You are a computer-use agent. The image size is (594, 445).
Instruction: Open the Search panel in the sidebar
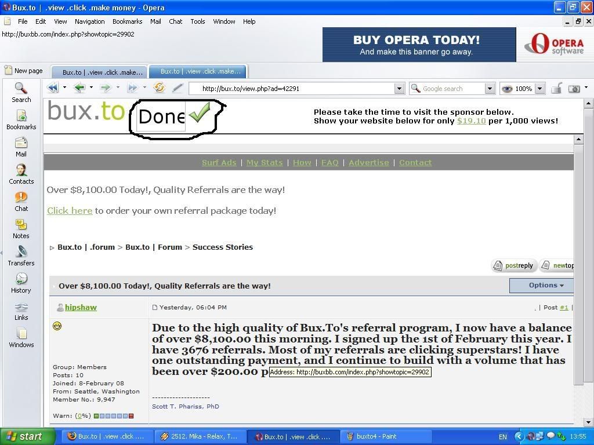coord(21,93)
